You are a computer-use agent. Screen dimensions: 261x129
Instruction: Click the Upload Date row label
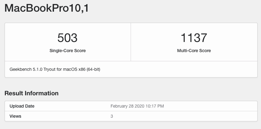[x=22, y=106]
